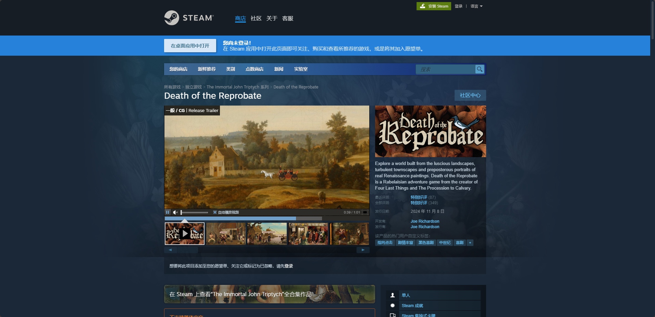Select the lakeside fishing screenshot thumbnail
This screenshot has width=655, height=317.
click(x=267, y=234)
